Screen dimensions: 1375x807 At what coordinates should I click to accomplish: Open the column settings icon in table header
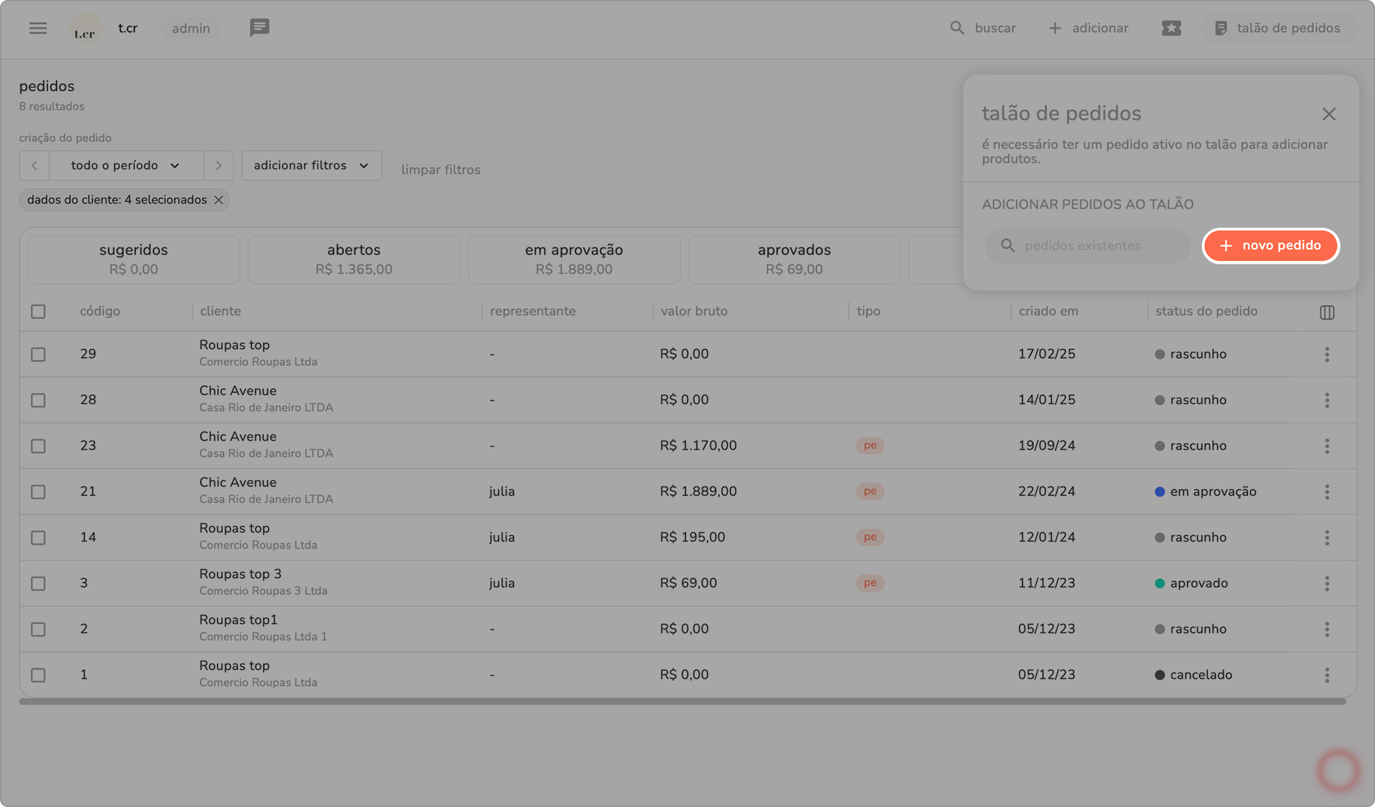pos(1327,312)
